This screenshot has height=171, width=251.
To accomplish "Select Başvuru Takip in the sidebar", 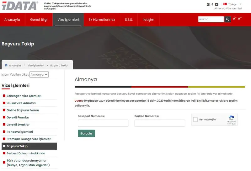I will 29,146.
